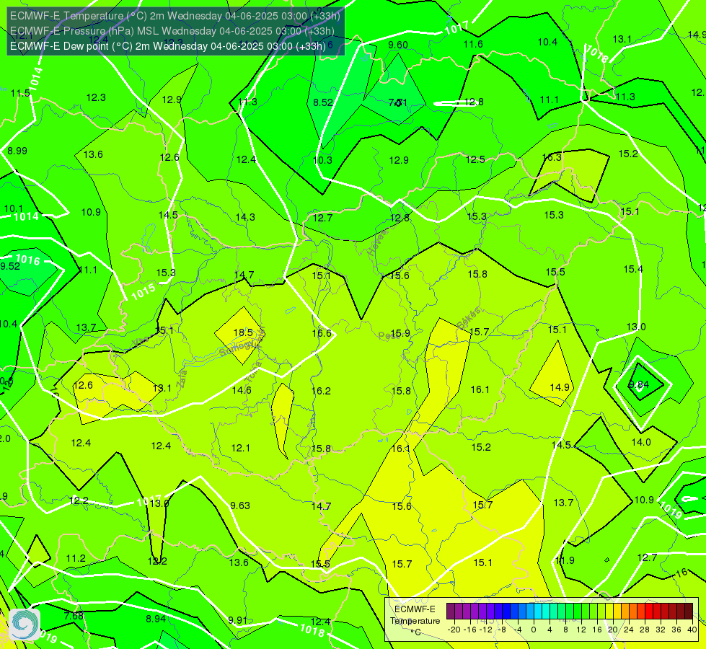
Task: Click the 14.9 temperature value
Action: tap(560, 387)
